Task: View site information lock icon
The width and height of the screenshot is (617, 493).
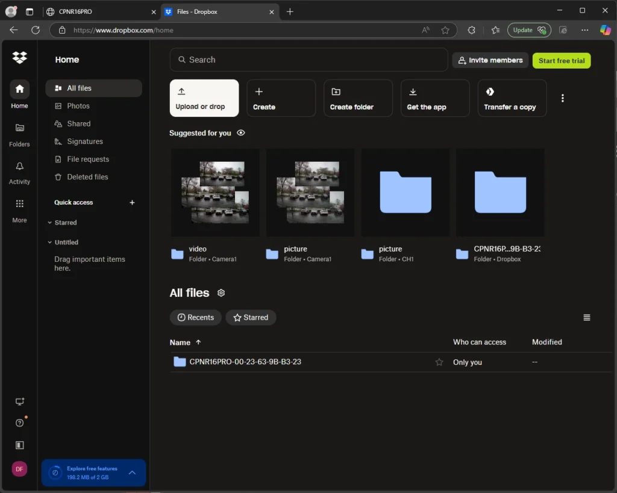Action: (62, 30)
